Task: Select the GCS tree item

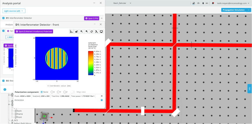Action: 16,120
